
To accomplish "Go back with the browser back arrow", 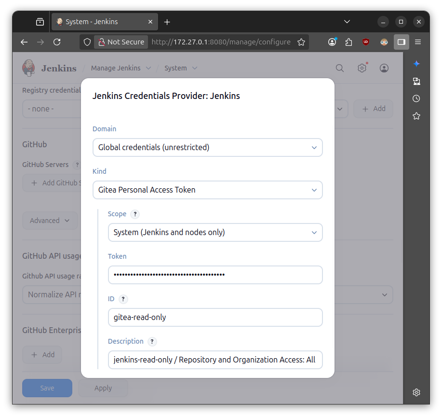I will [24, 42].
